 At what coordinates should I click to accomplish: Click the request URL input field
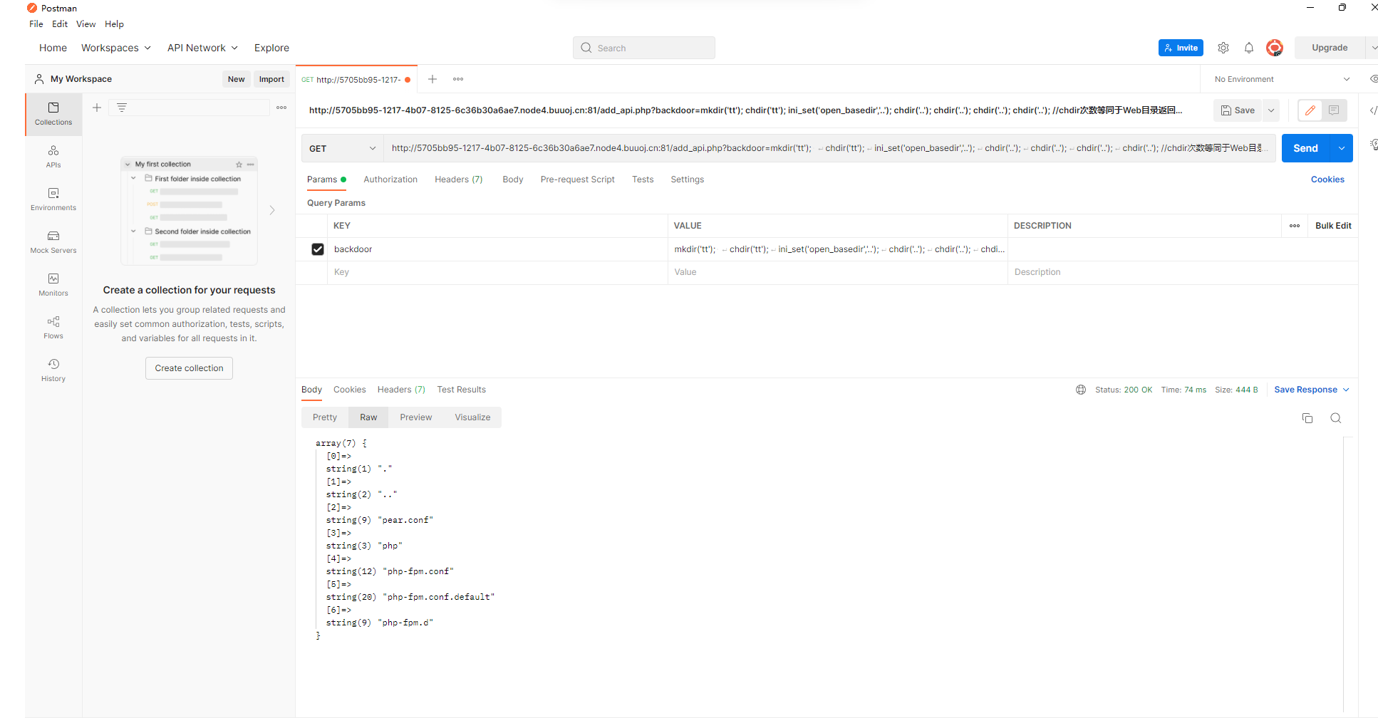tap(829, 148)
